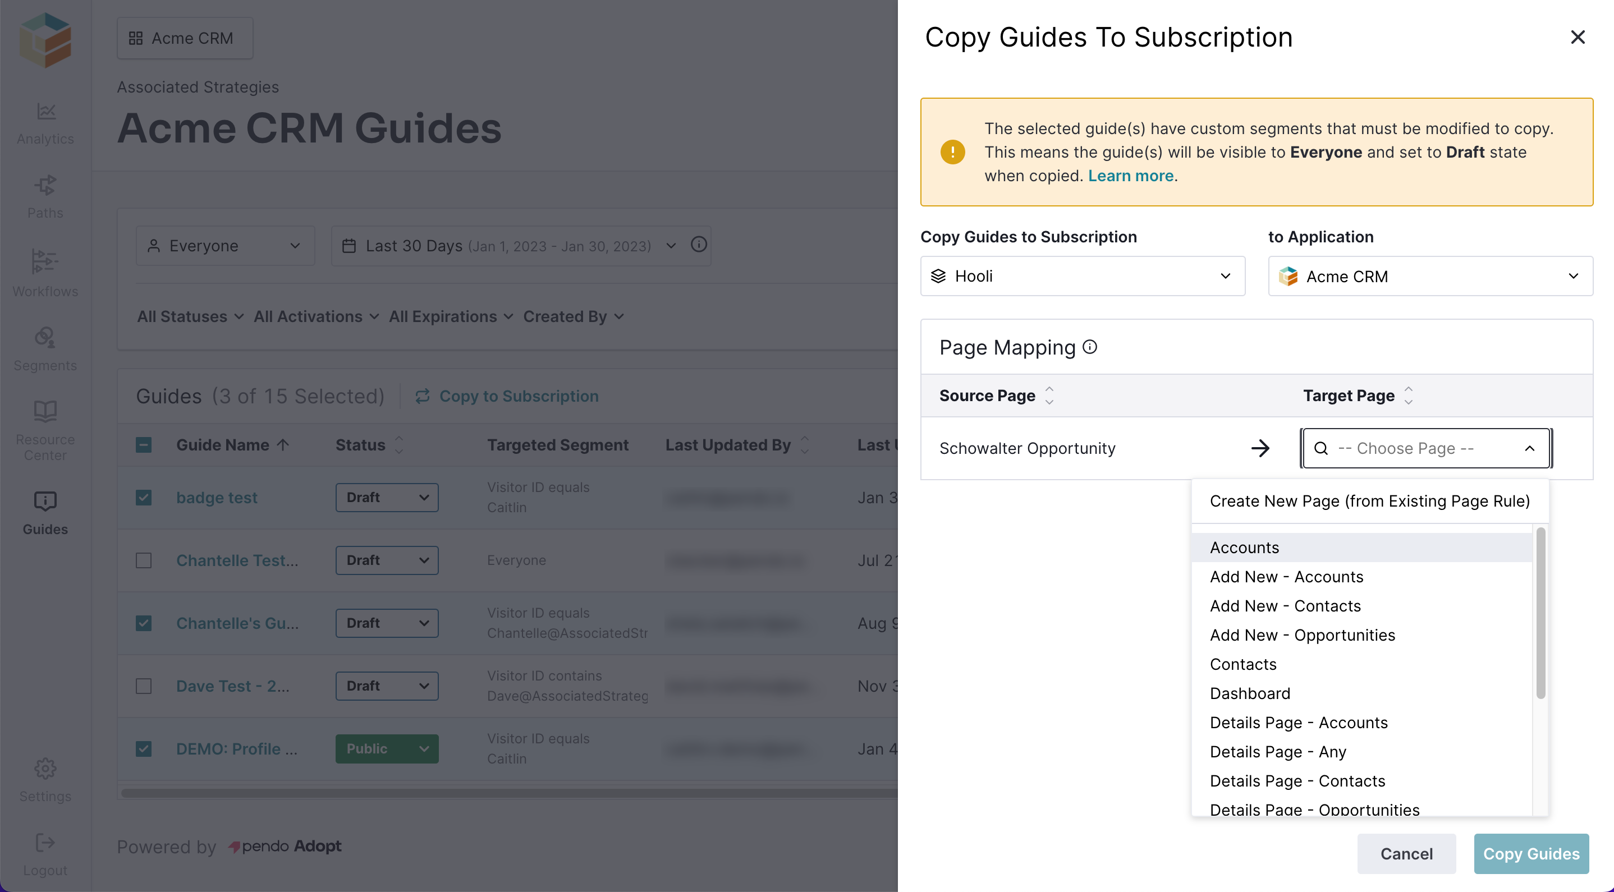Open the Everyone segment dropdown
This screenshot has height=892, width=1614.
(x=225, y=246)
